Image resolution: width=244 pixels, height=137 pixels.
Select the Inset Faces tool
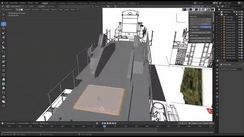coord(3,62)
